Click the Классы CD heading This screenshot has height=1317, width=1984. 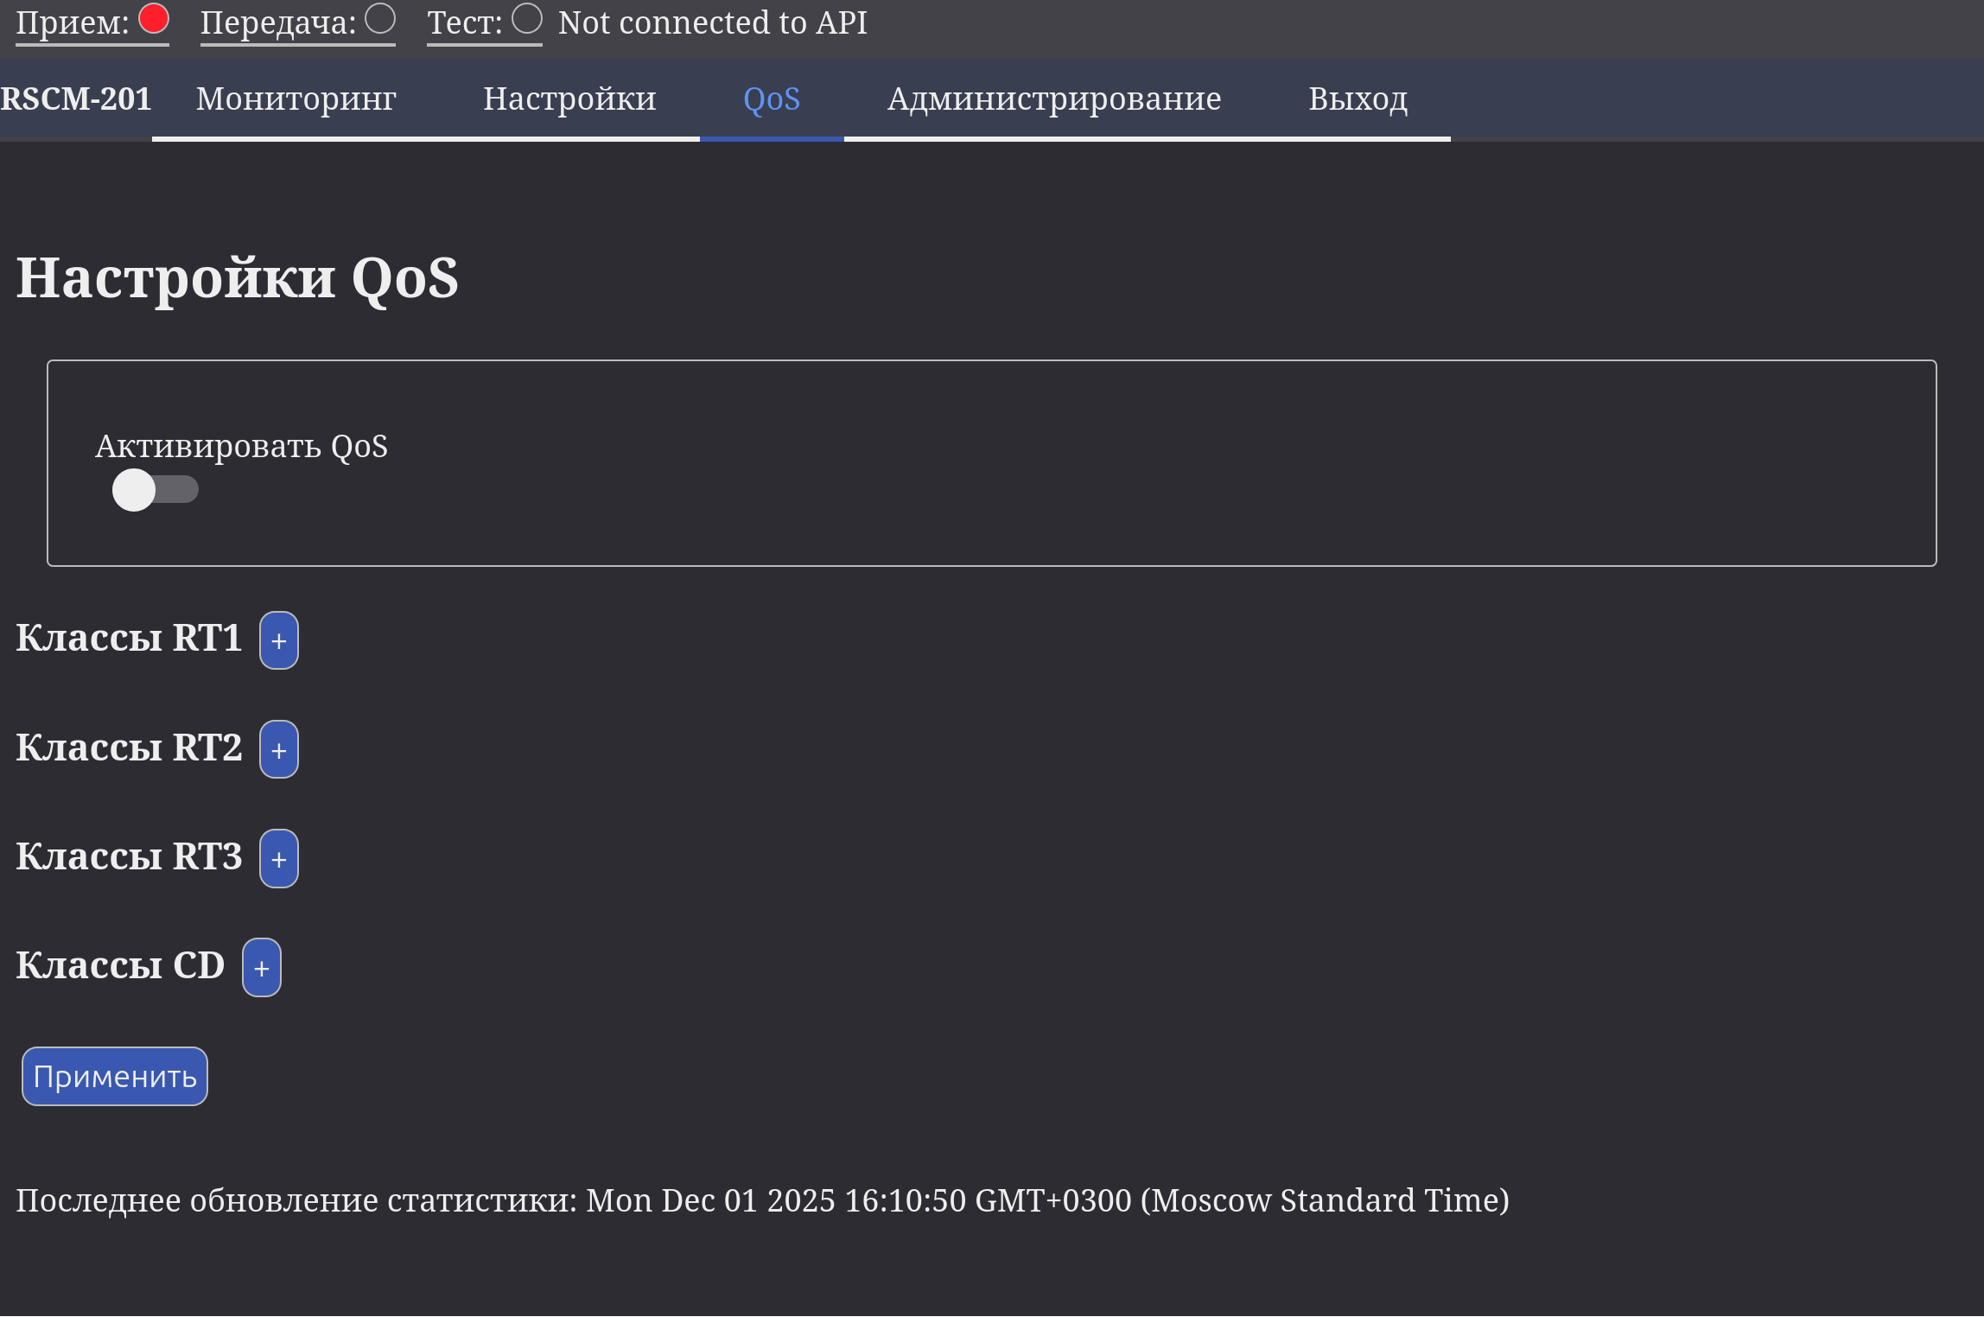[x=121, y=965]
